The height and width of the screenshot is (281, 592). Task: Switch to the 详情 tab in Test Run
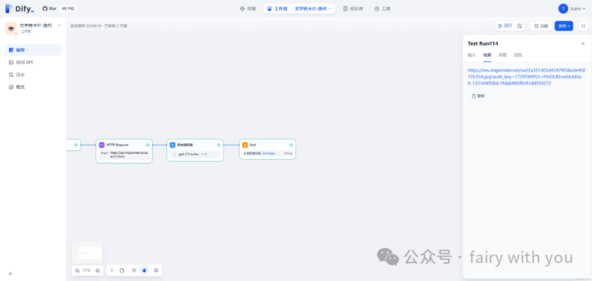tap(502, 55)
